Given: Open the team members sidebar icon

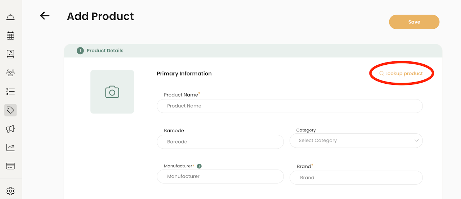Looking at the screenshot, I should [10, 73].
